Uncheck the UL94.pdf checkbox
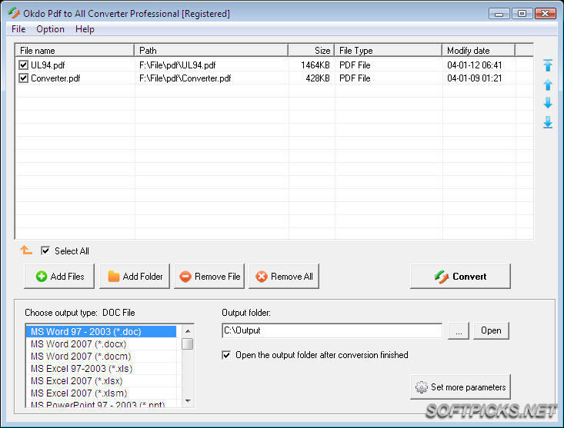The width and height of the screenshot is (564, 428). tap(23, 65)
